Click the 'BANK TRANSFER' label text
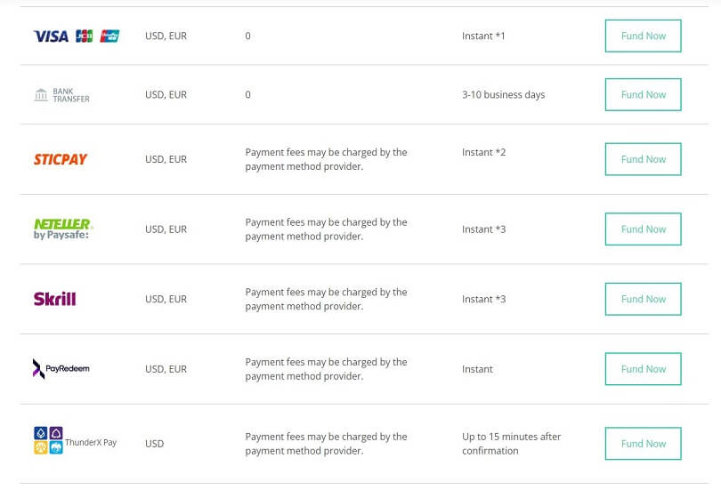Image resolution: width=721 pixels, height=490 pixels. point(71,95)
